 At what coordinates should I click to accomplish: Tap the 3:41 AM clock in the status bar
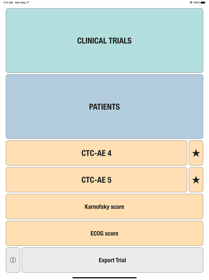click(x=8, y=3)
